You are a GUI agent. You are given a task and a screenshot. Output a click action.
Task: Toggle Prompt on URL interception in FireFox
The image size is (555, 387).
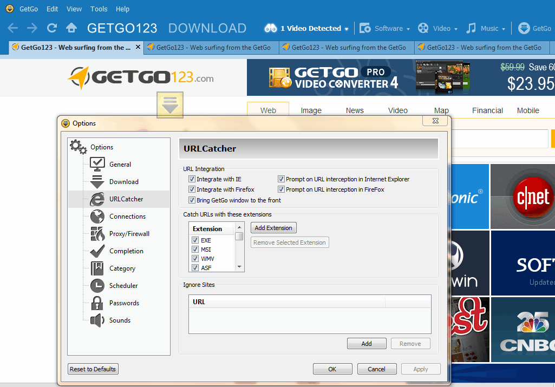pos(281,189)
